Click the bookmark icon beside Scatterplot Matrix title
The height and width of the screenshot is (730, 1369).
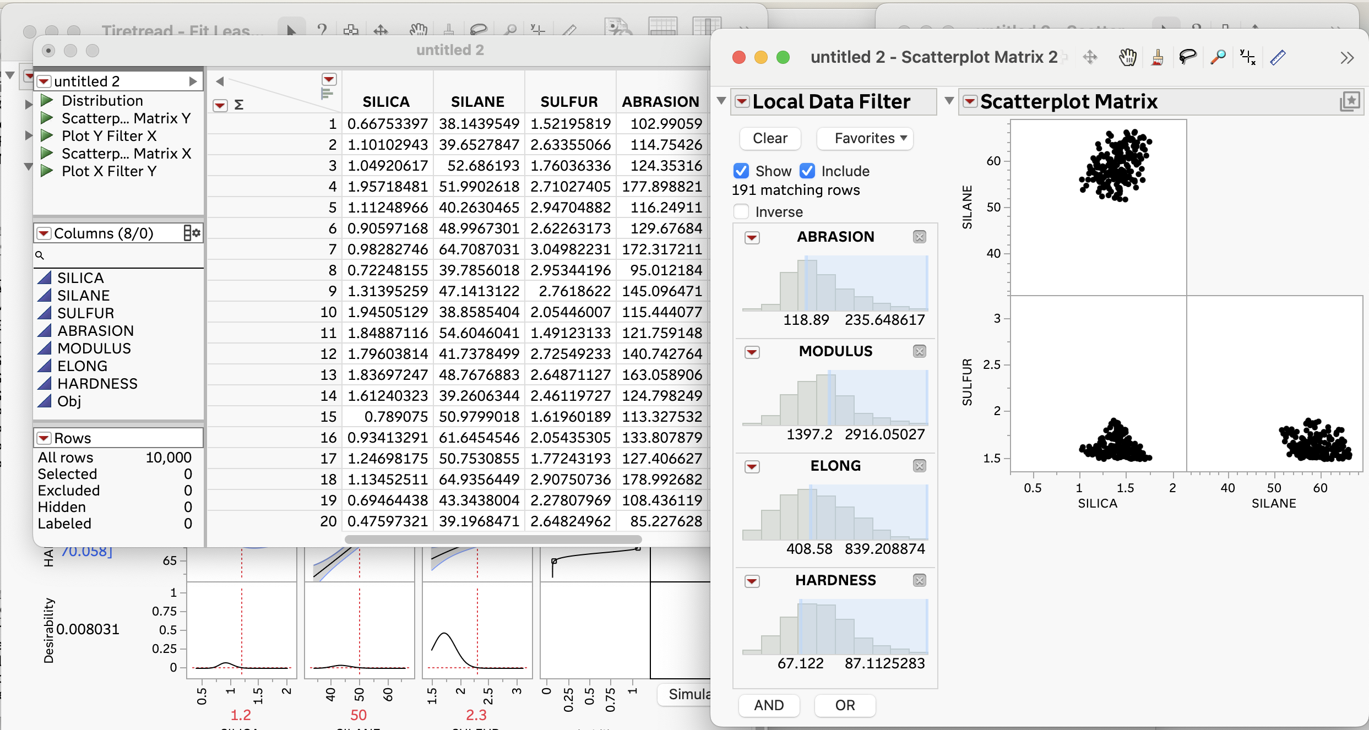click(1350, 100)
